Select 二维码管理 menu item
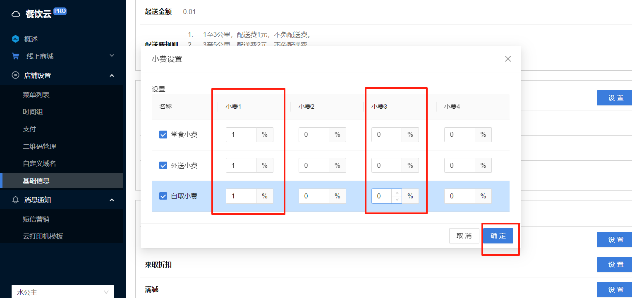632x298 pixels. click(39, 146)
